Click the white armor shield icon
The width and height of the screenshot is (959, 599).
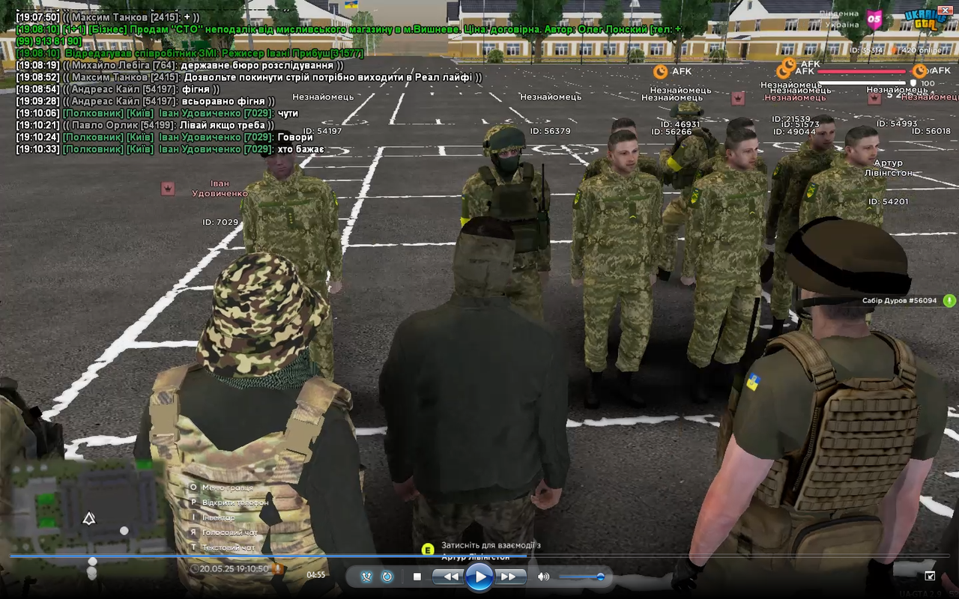(x=913, y=83)
